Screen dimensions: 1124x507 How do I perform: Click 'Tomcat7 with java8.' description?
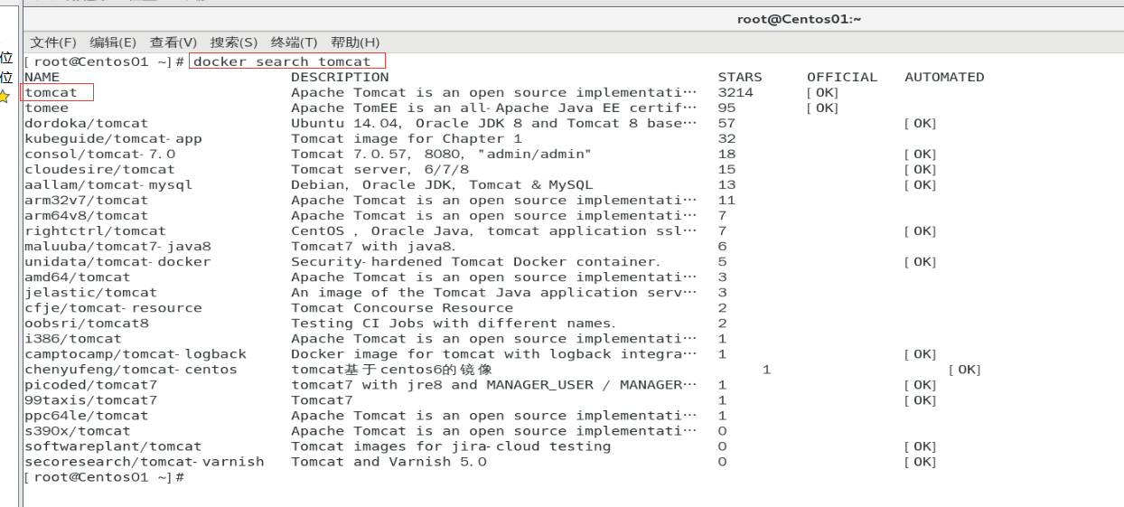[x=374, y=246]
